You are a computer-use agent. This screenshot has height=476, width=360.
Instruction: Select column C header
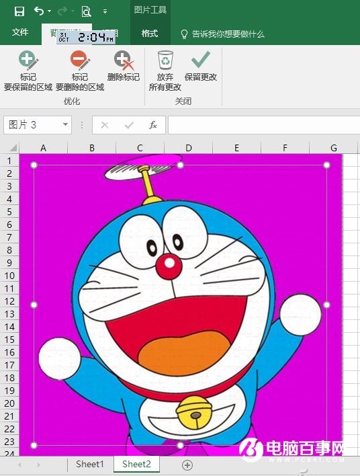pos(140,148)
